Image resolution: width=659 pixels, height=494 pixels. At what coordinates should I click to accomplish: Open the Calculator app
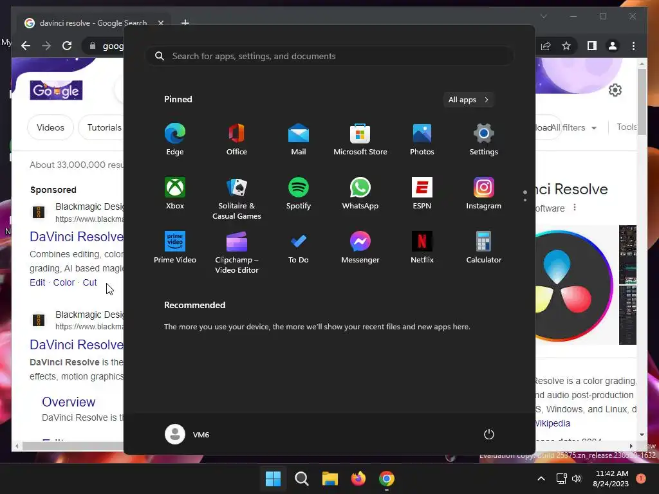pos(484,248)
